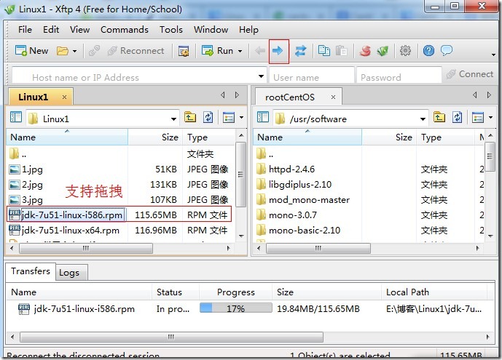502x360 pixels.
Task: Refresh the Linux1 pane
Action: [x=208, y=117]
